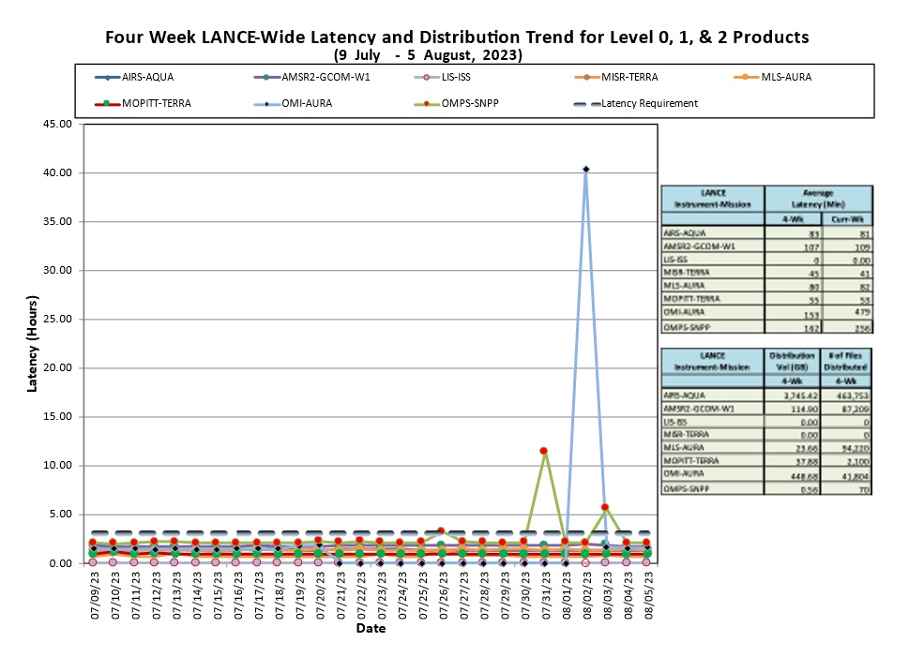Screen dimensions: 924x672
Task: Click the OMPS-SNPP row in distribution table
Action: coord(766,489)
